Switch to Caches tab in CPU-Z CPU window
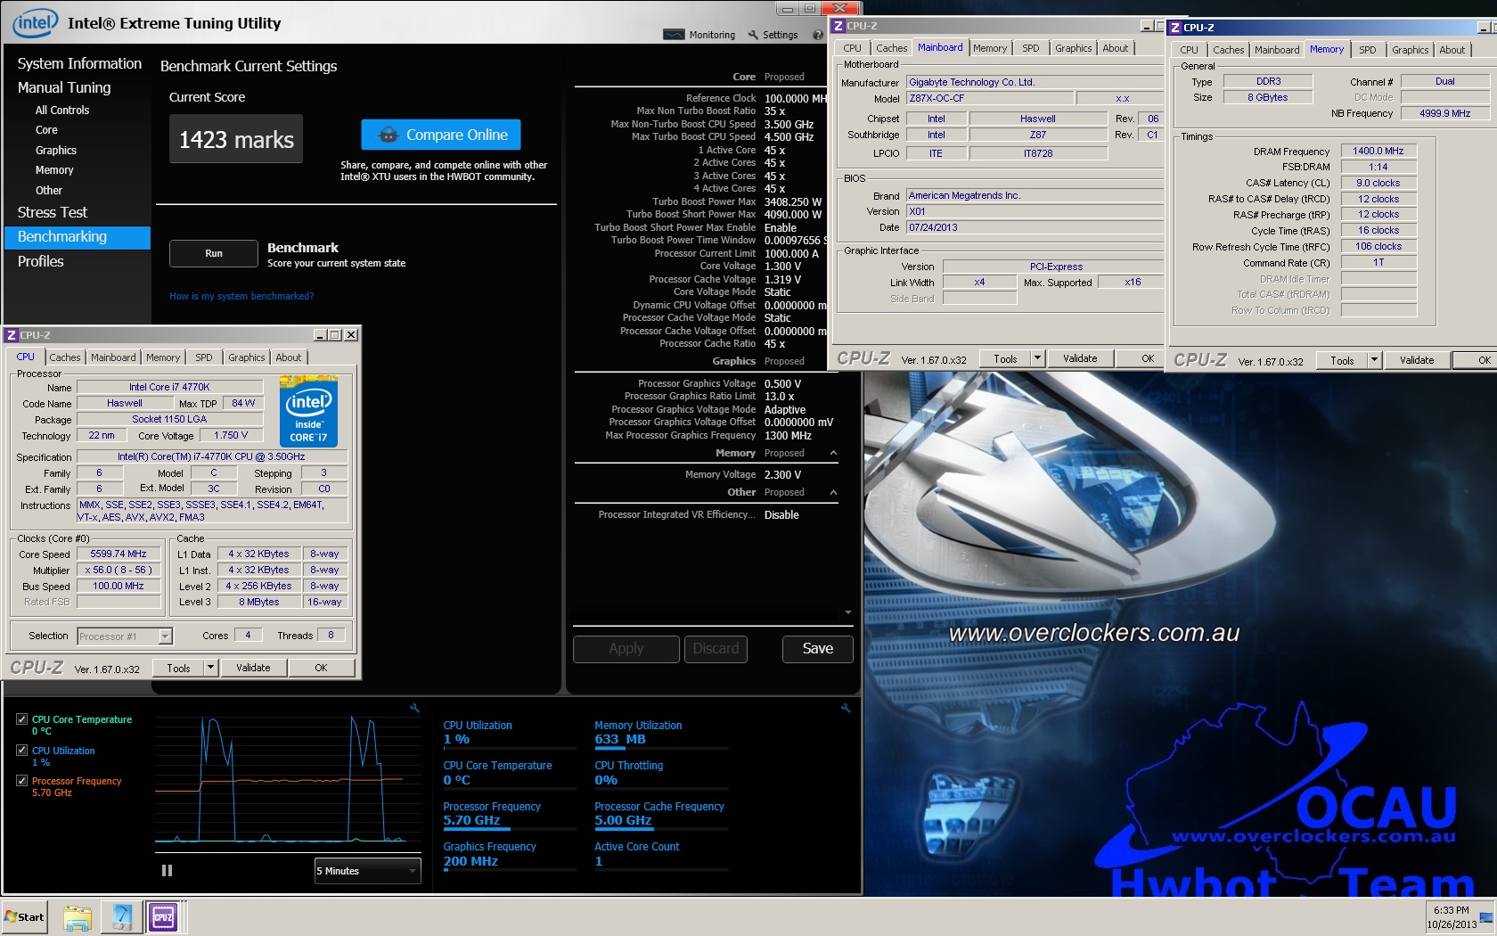Image resolution: width=1497 pixels, height=936 pixels. point(65,357)
